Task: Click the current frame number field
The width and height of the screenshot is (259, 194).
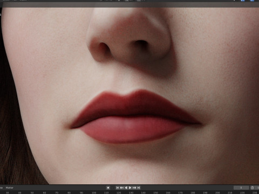Action: 241,188
